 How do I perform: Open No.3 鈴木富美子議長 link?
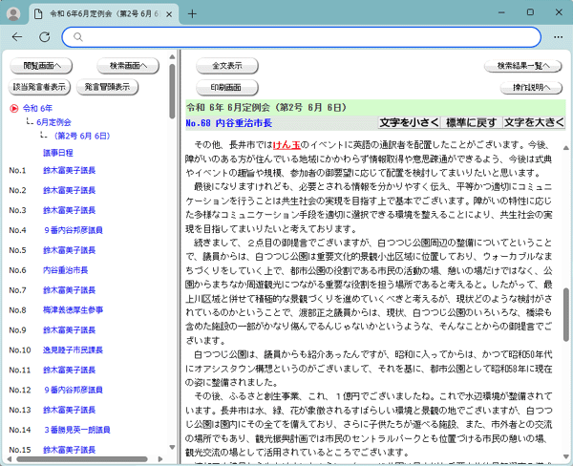(69, 210)
